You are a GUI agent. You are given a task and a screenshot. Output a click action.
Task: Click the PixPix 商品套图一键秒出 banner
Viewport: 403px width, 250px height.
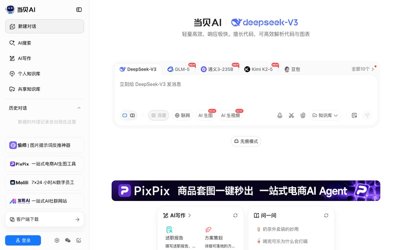[x=246, y=191]
